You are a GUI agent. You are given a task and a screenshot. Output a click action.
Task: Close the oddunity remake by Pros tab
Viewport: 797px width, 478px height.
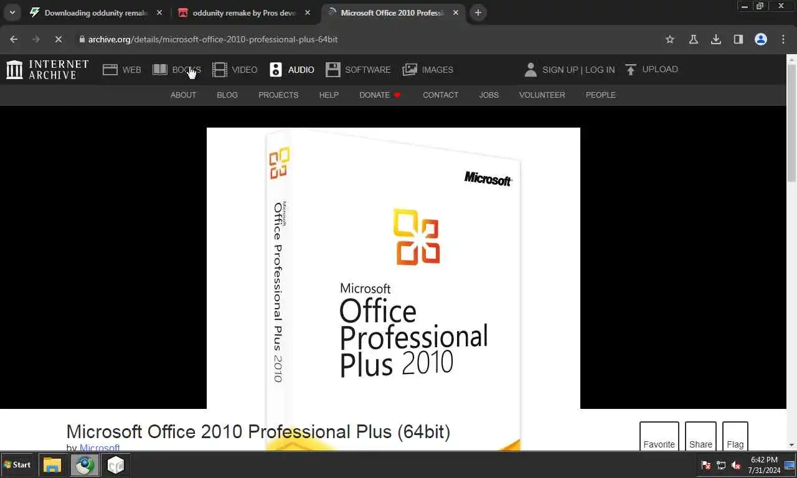[307, 12]
